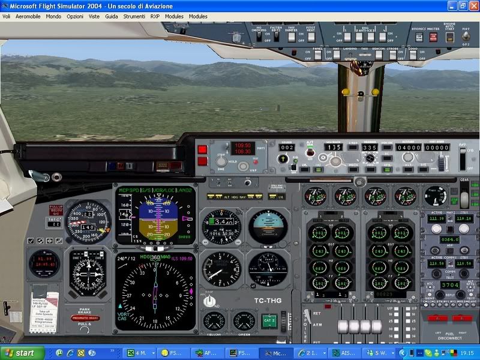Click the altitude display 04000

[x=409, y=148]
